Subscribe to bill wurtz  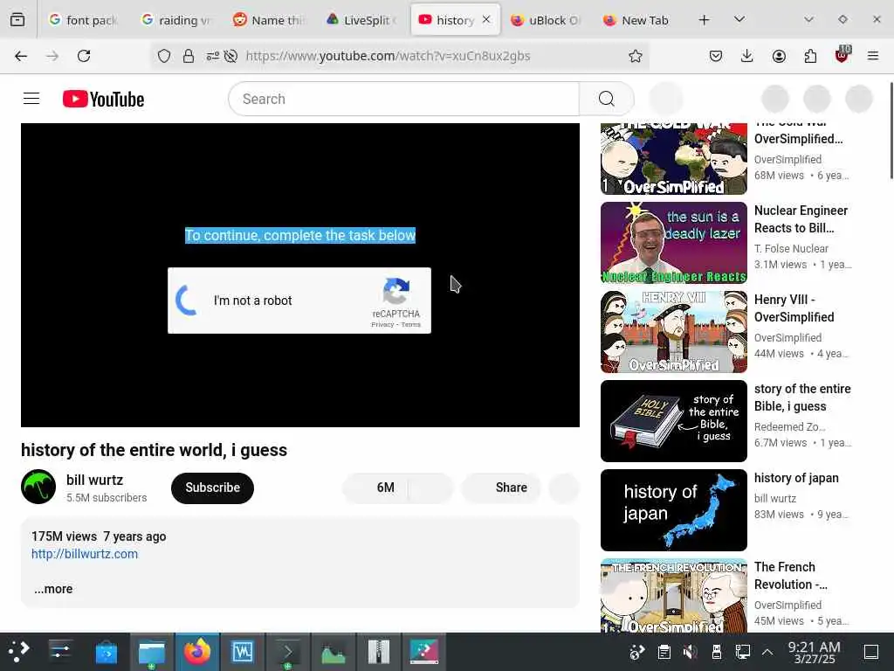(x=212, y=488)
